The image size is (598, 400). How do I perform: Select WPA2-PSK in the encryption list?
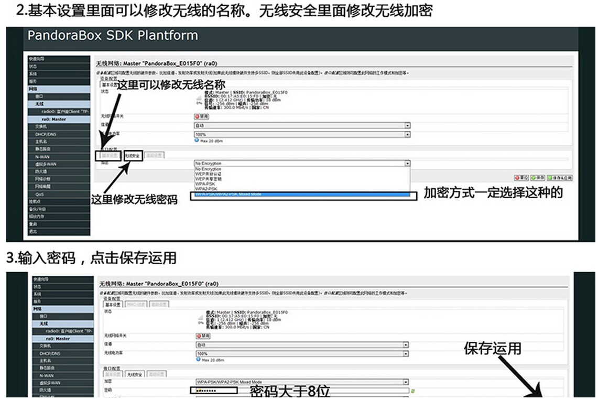(x=302, y=188)
